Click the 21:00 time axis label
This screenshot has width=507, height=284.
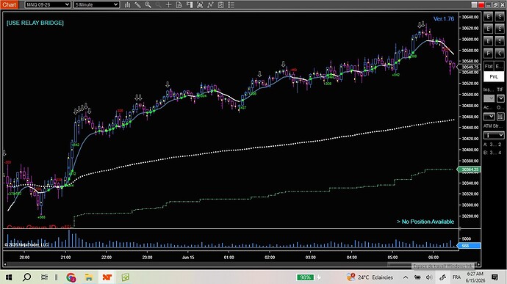[65, 257]
